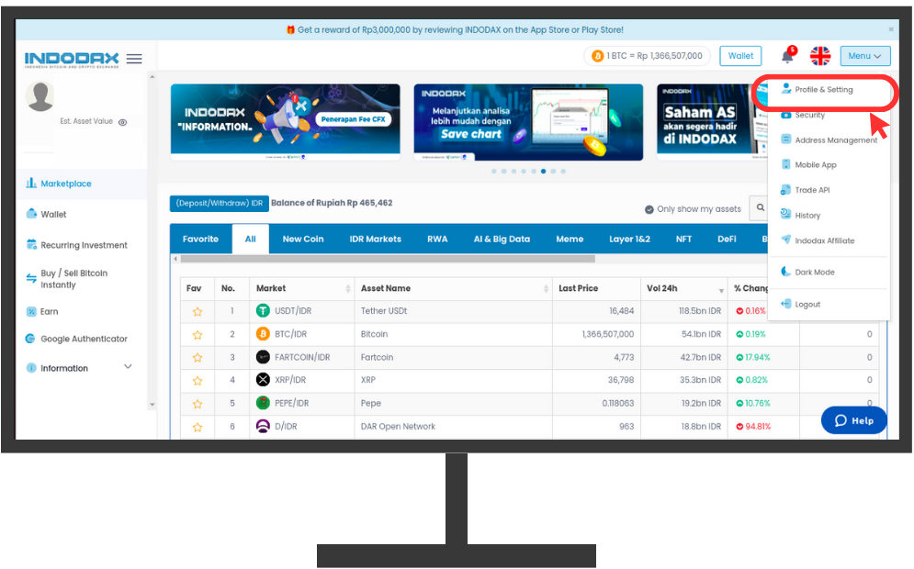
Task: Favorite the XRP/IDR market star
Action: tap(197, 381)
